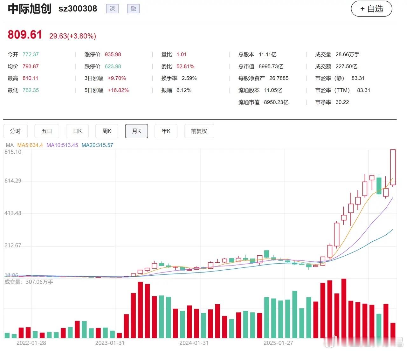Click the 深 exchange badge icon
Screen dimensions: 407x352
point(112,9)
